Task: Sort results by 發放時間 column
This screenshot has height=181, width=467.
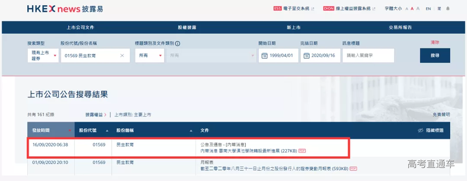Action: tap(51, 130)
